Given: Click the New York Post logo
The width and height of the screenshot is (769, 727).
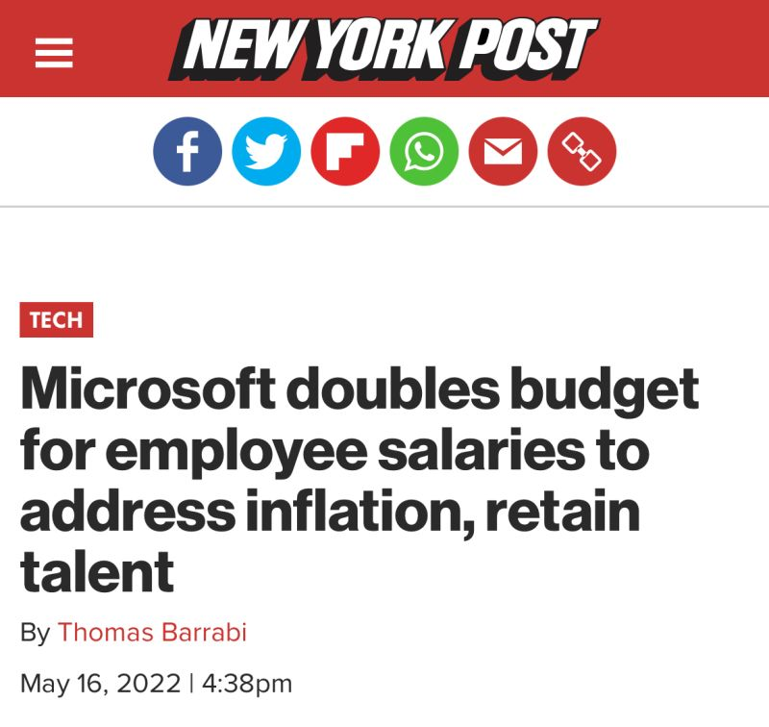Looking at the screenshot, I should tap(383, 48).
